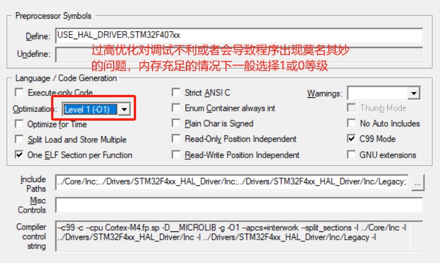Enable Read-Write Position Independent option
This screenshot has width=440, height=263.
tap(176, 155)
